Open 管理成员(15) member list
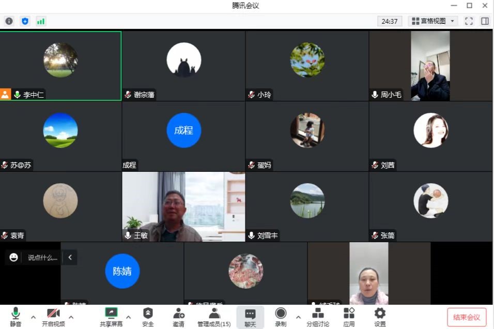The width and height of the screenshot is (494, 329). click(214, 317)
